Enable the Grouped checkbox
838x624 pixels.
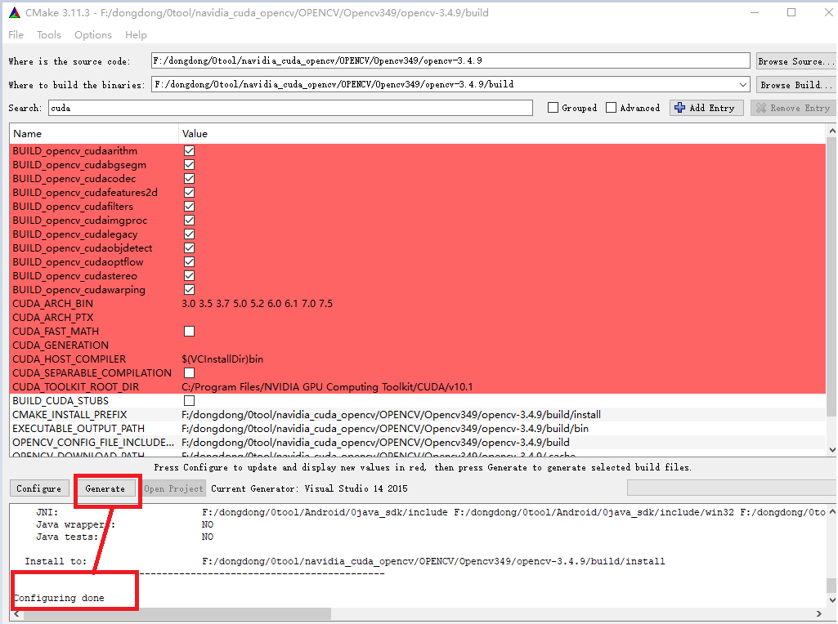553,108
